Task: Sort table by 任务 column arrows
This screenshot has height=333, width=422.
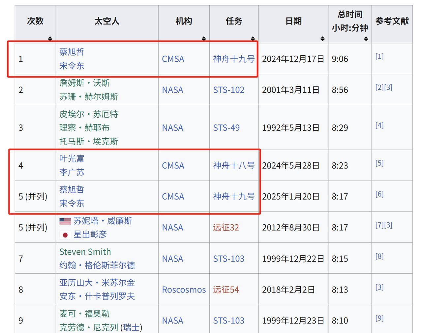Action: click(x=253, y=39)
